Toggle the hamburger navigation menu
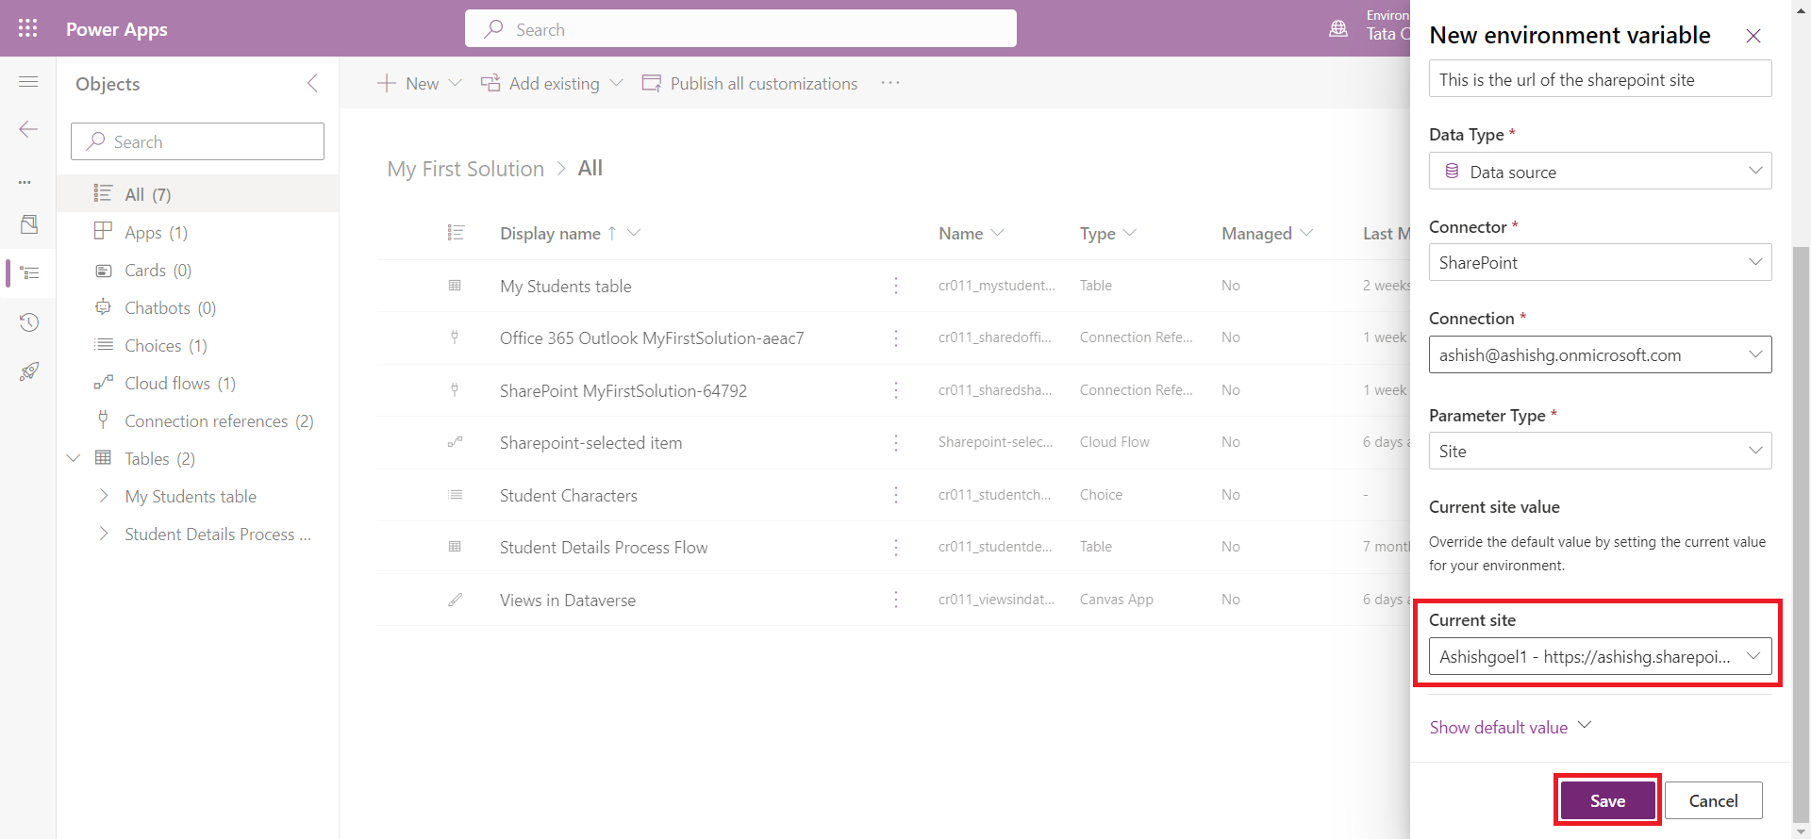The image size is (1811, 839). click(x=28, y=82)
